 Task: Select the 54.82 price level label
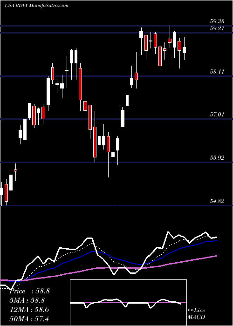pyautogui.click(x=217, y=201)
